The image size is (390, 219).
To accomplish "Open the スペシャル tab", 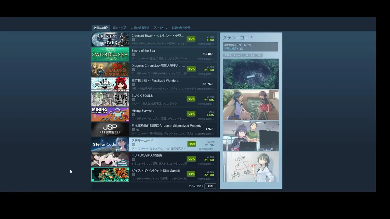I will [160, 28].
